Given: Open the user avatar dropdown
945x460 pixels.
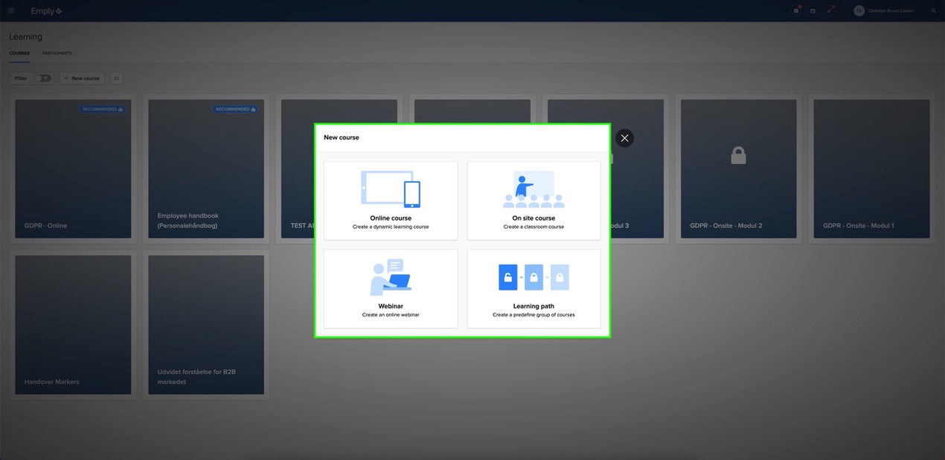Looking at the screenshot, I should [859, 10].
